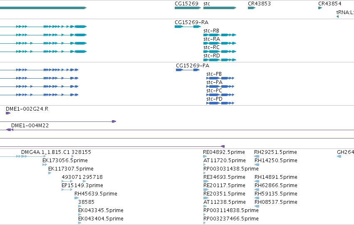Select the CG15269-RA transcript glyph
Screen dimensions: 354x225
(188, 27)
